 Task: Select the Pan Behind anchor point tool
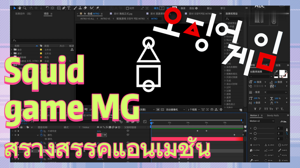[x=52, y=8]
